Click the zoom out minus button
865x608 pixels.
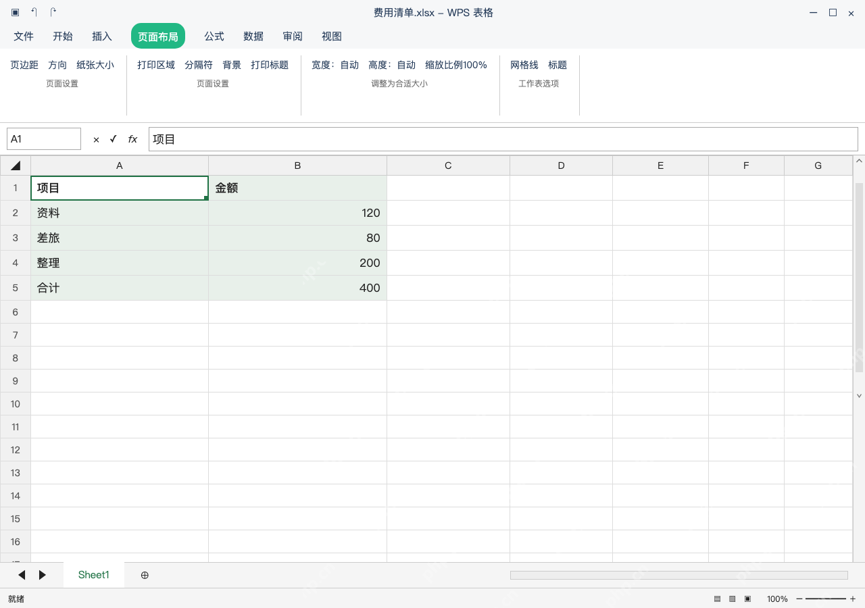[x=799, y=599]
